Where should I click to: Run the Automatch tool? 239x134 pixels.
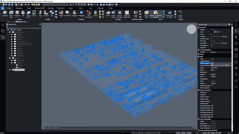click(67, 14)
